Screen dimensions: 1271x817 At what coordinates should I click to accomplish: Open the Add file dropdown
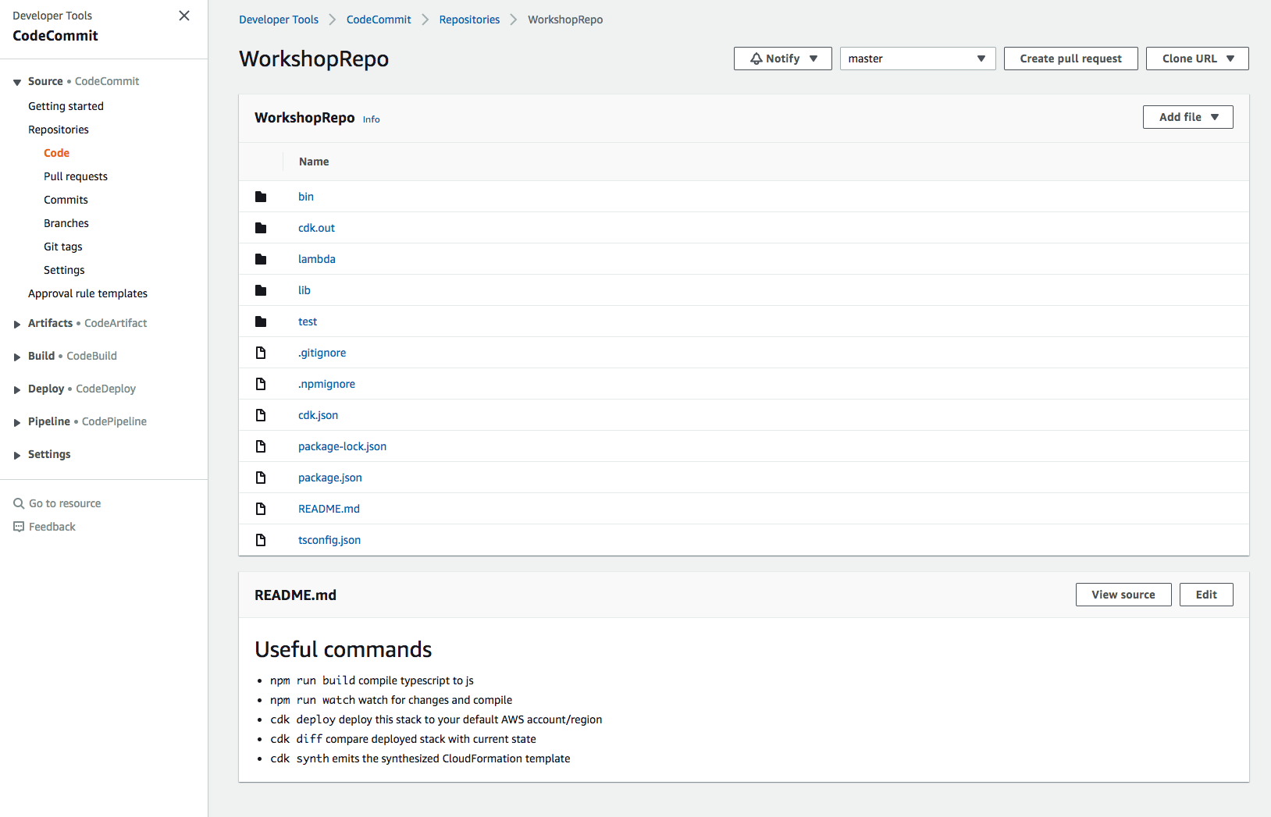1187,117
